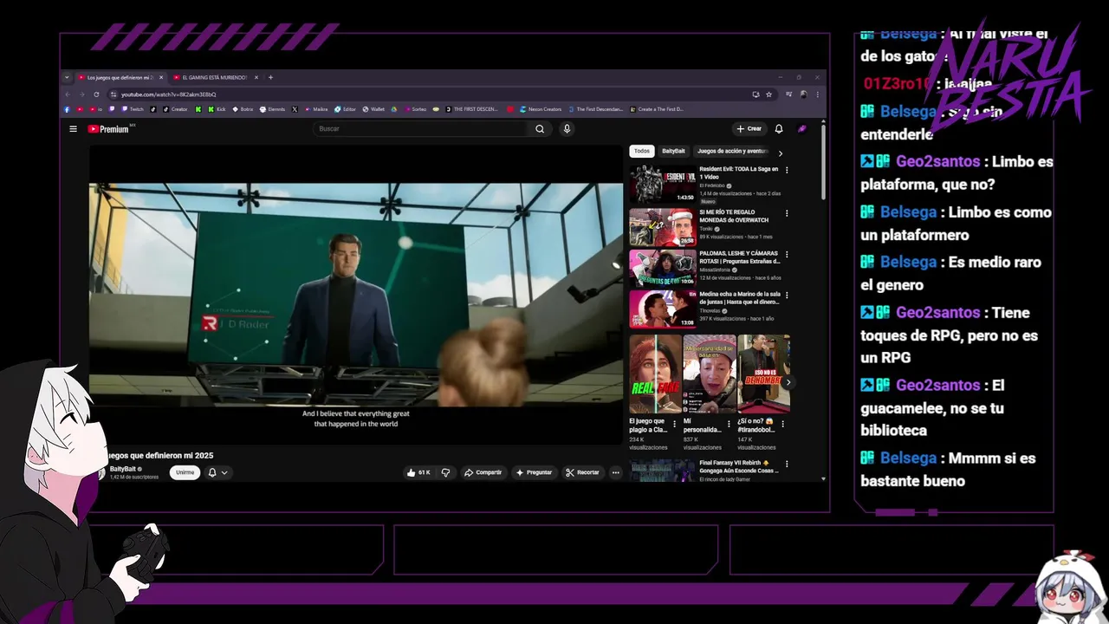Open more actions ellipsis under video
Image resolution: width=1109 pixels, height=624 pixels.
615,472
